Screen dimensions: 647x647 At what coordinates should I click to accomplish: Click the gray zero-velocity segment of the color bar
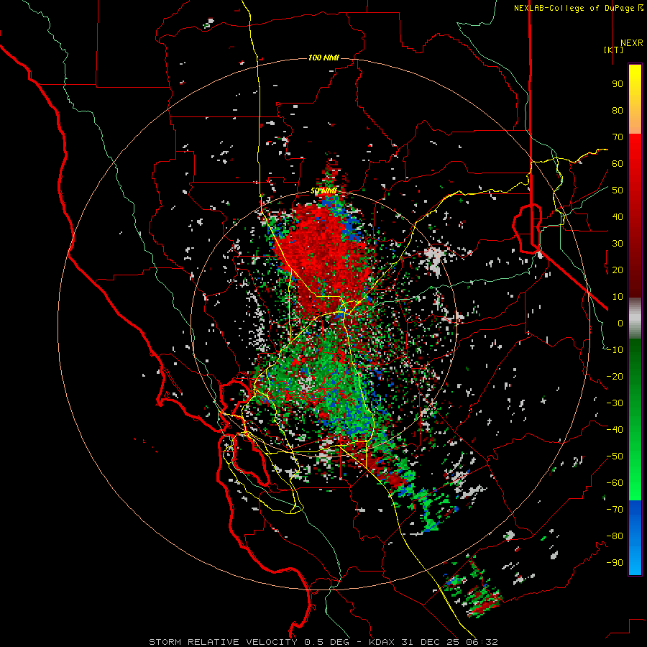click(x=635, y=318)
